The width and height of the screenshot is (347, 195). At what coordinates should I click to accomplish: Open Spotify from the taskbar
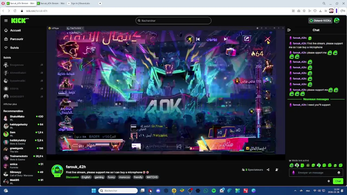coord(214,191)
